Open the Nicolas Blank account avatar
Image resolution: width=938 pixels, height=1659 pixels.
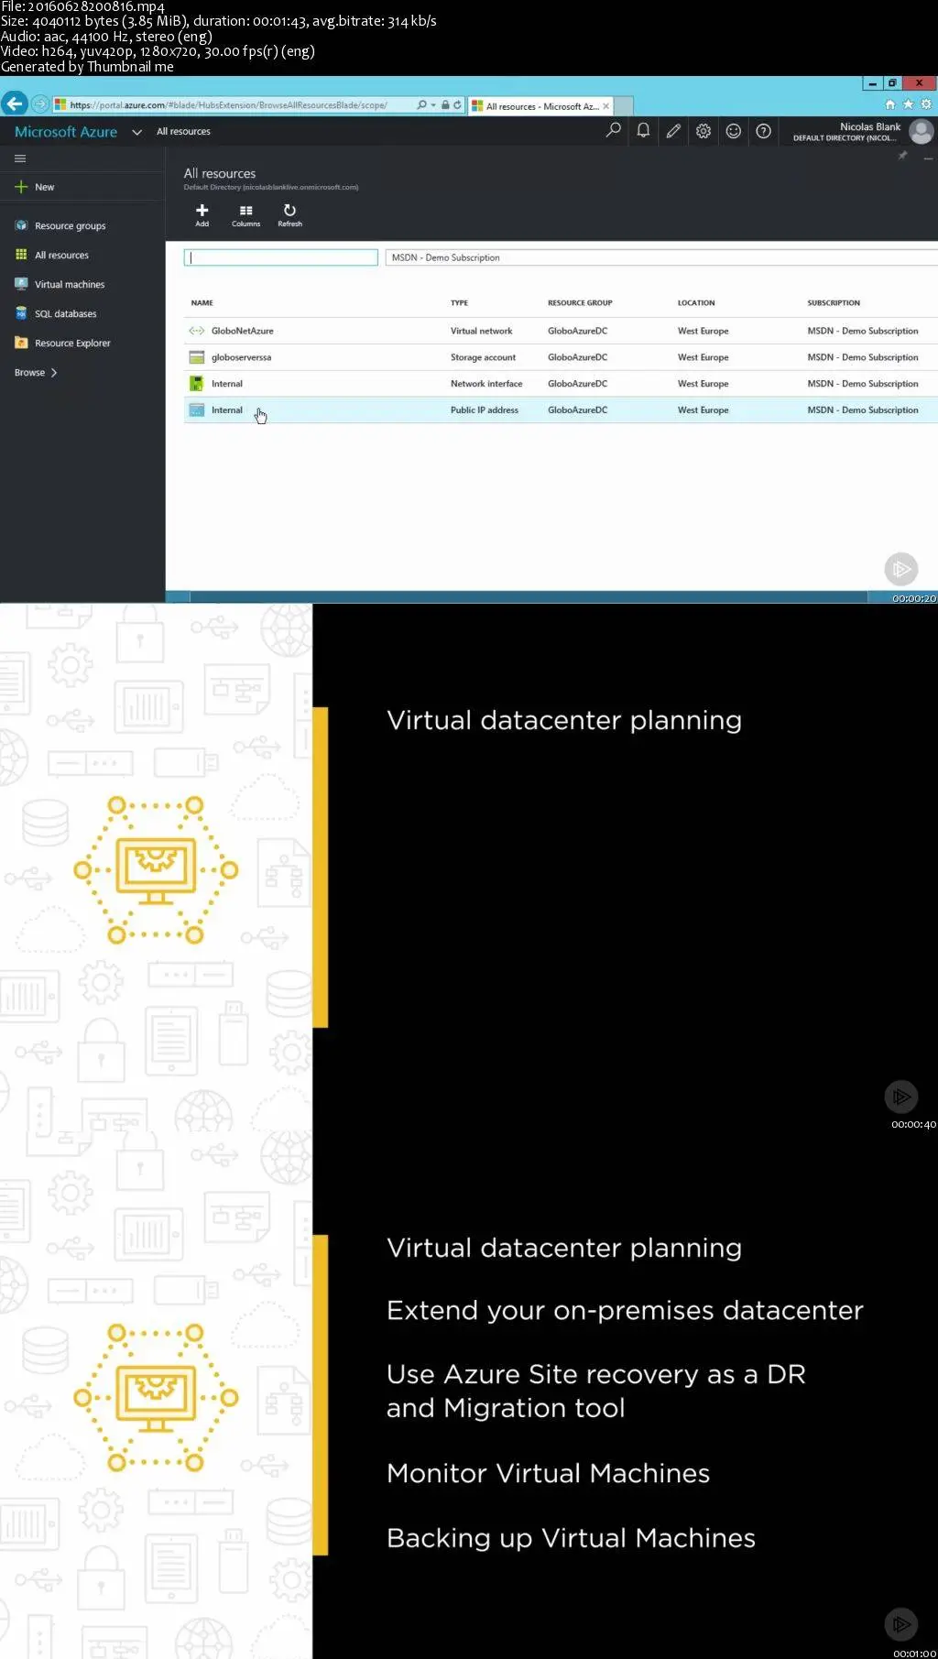[x=922, y=132]
